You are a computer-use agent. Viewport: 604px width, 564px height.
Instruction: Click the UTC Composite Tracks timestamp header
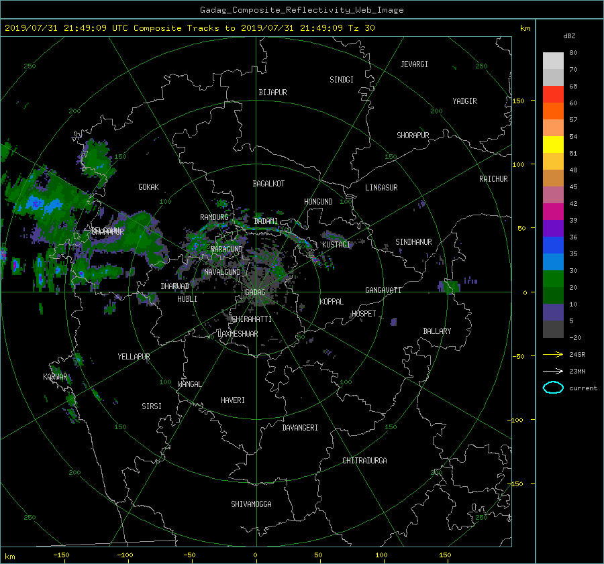click(x=189, y=27)
